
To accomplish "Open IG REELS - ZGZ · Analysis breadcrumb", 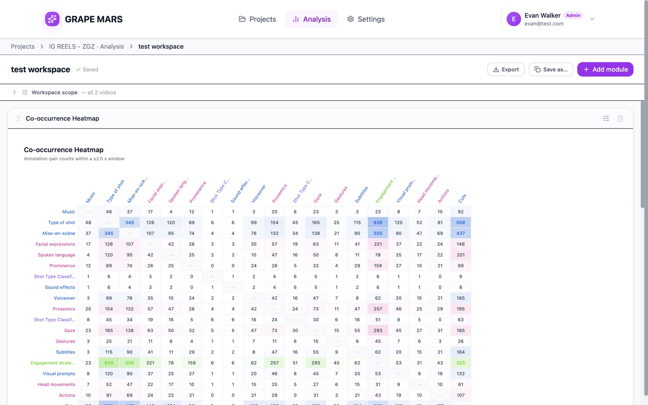I will pyautogui.click(x=86, y=47).
